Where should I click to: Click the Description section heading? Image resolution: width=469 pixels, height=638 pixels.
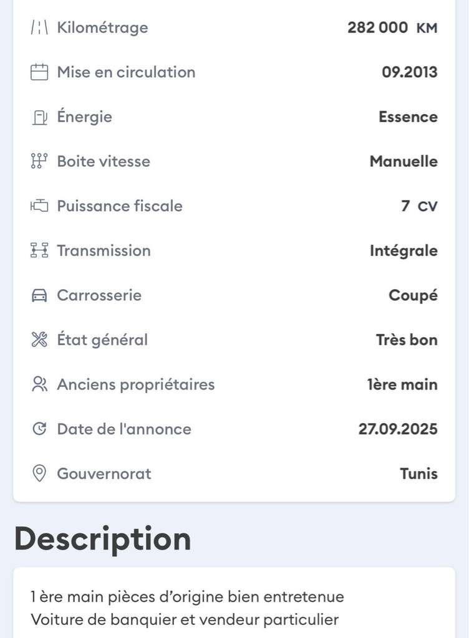click(x=102, y=539)
